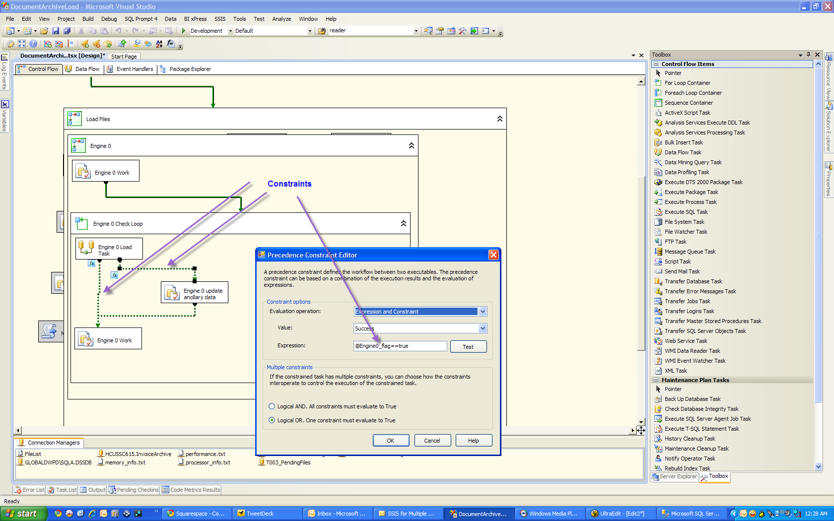Click OK in Precedence Constraint Editor
This screenshot has height=521, width=834.
pyautogui.click(x=391, y=441)
